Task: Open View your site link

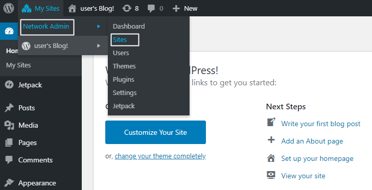Action: tap(303, 176)
